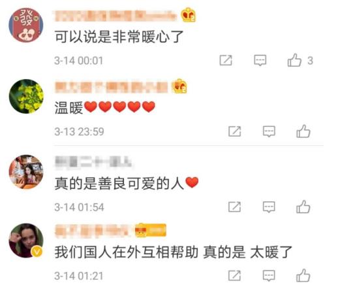Reply to the 3-14 00:01 comment
The width and height of the screenshot is (338, 287).
[260, 60]
